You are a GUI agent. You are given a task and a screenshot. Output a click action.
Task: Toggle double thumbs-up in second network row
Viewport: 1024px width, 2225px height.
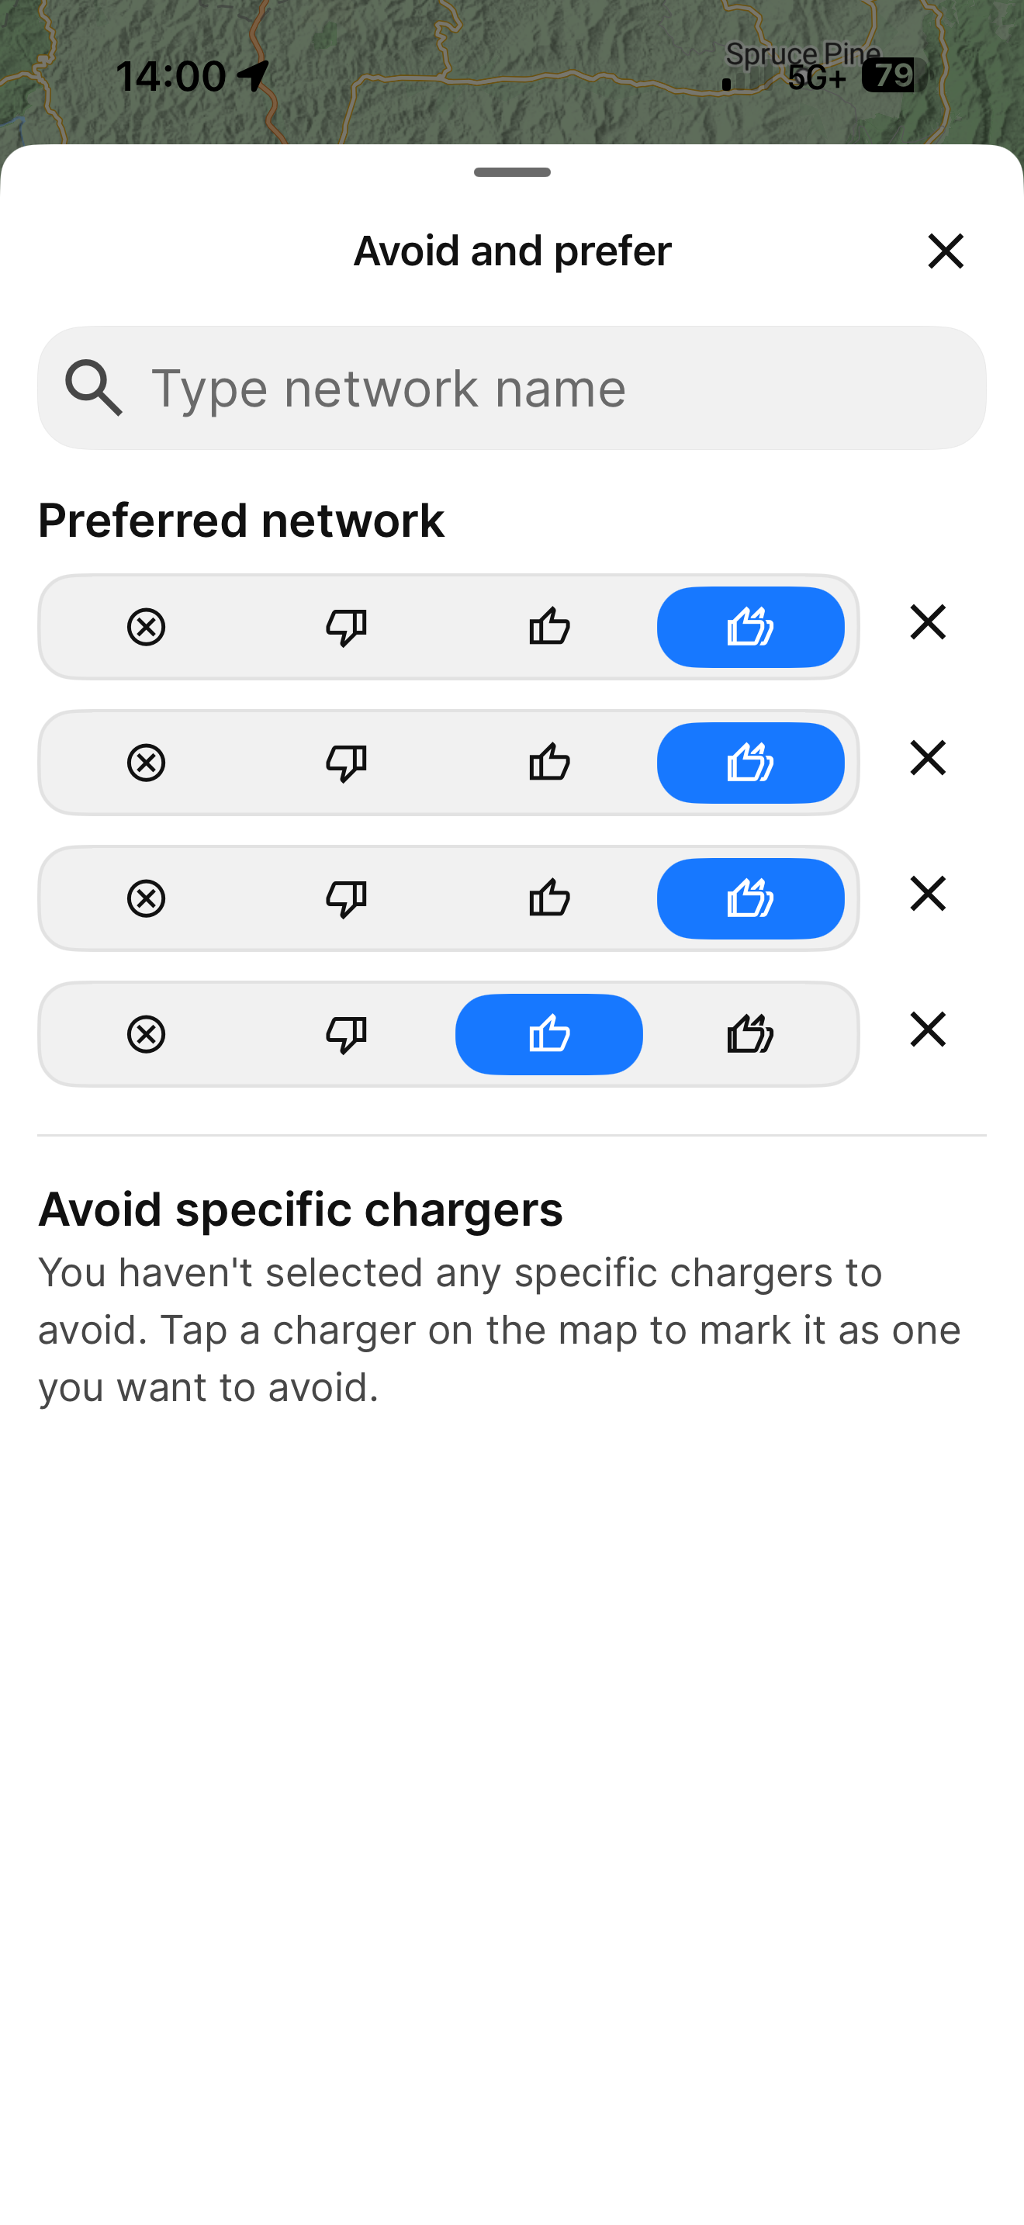click(x=750, y=763)
